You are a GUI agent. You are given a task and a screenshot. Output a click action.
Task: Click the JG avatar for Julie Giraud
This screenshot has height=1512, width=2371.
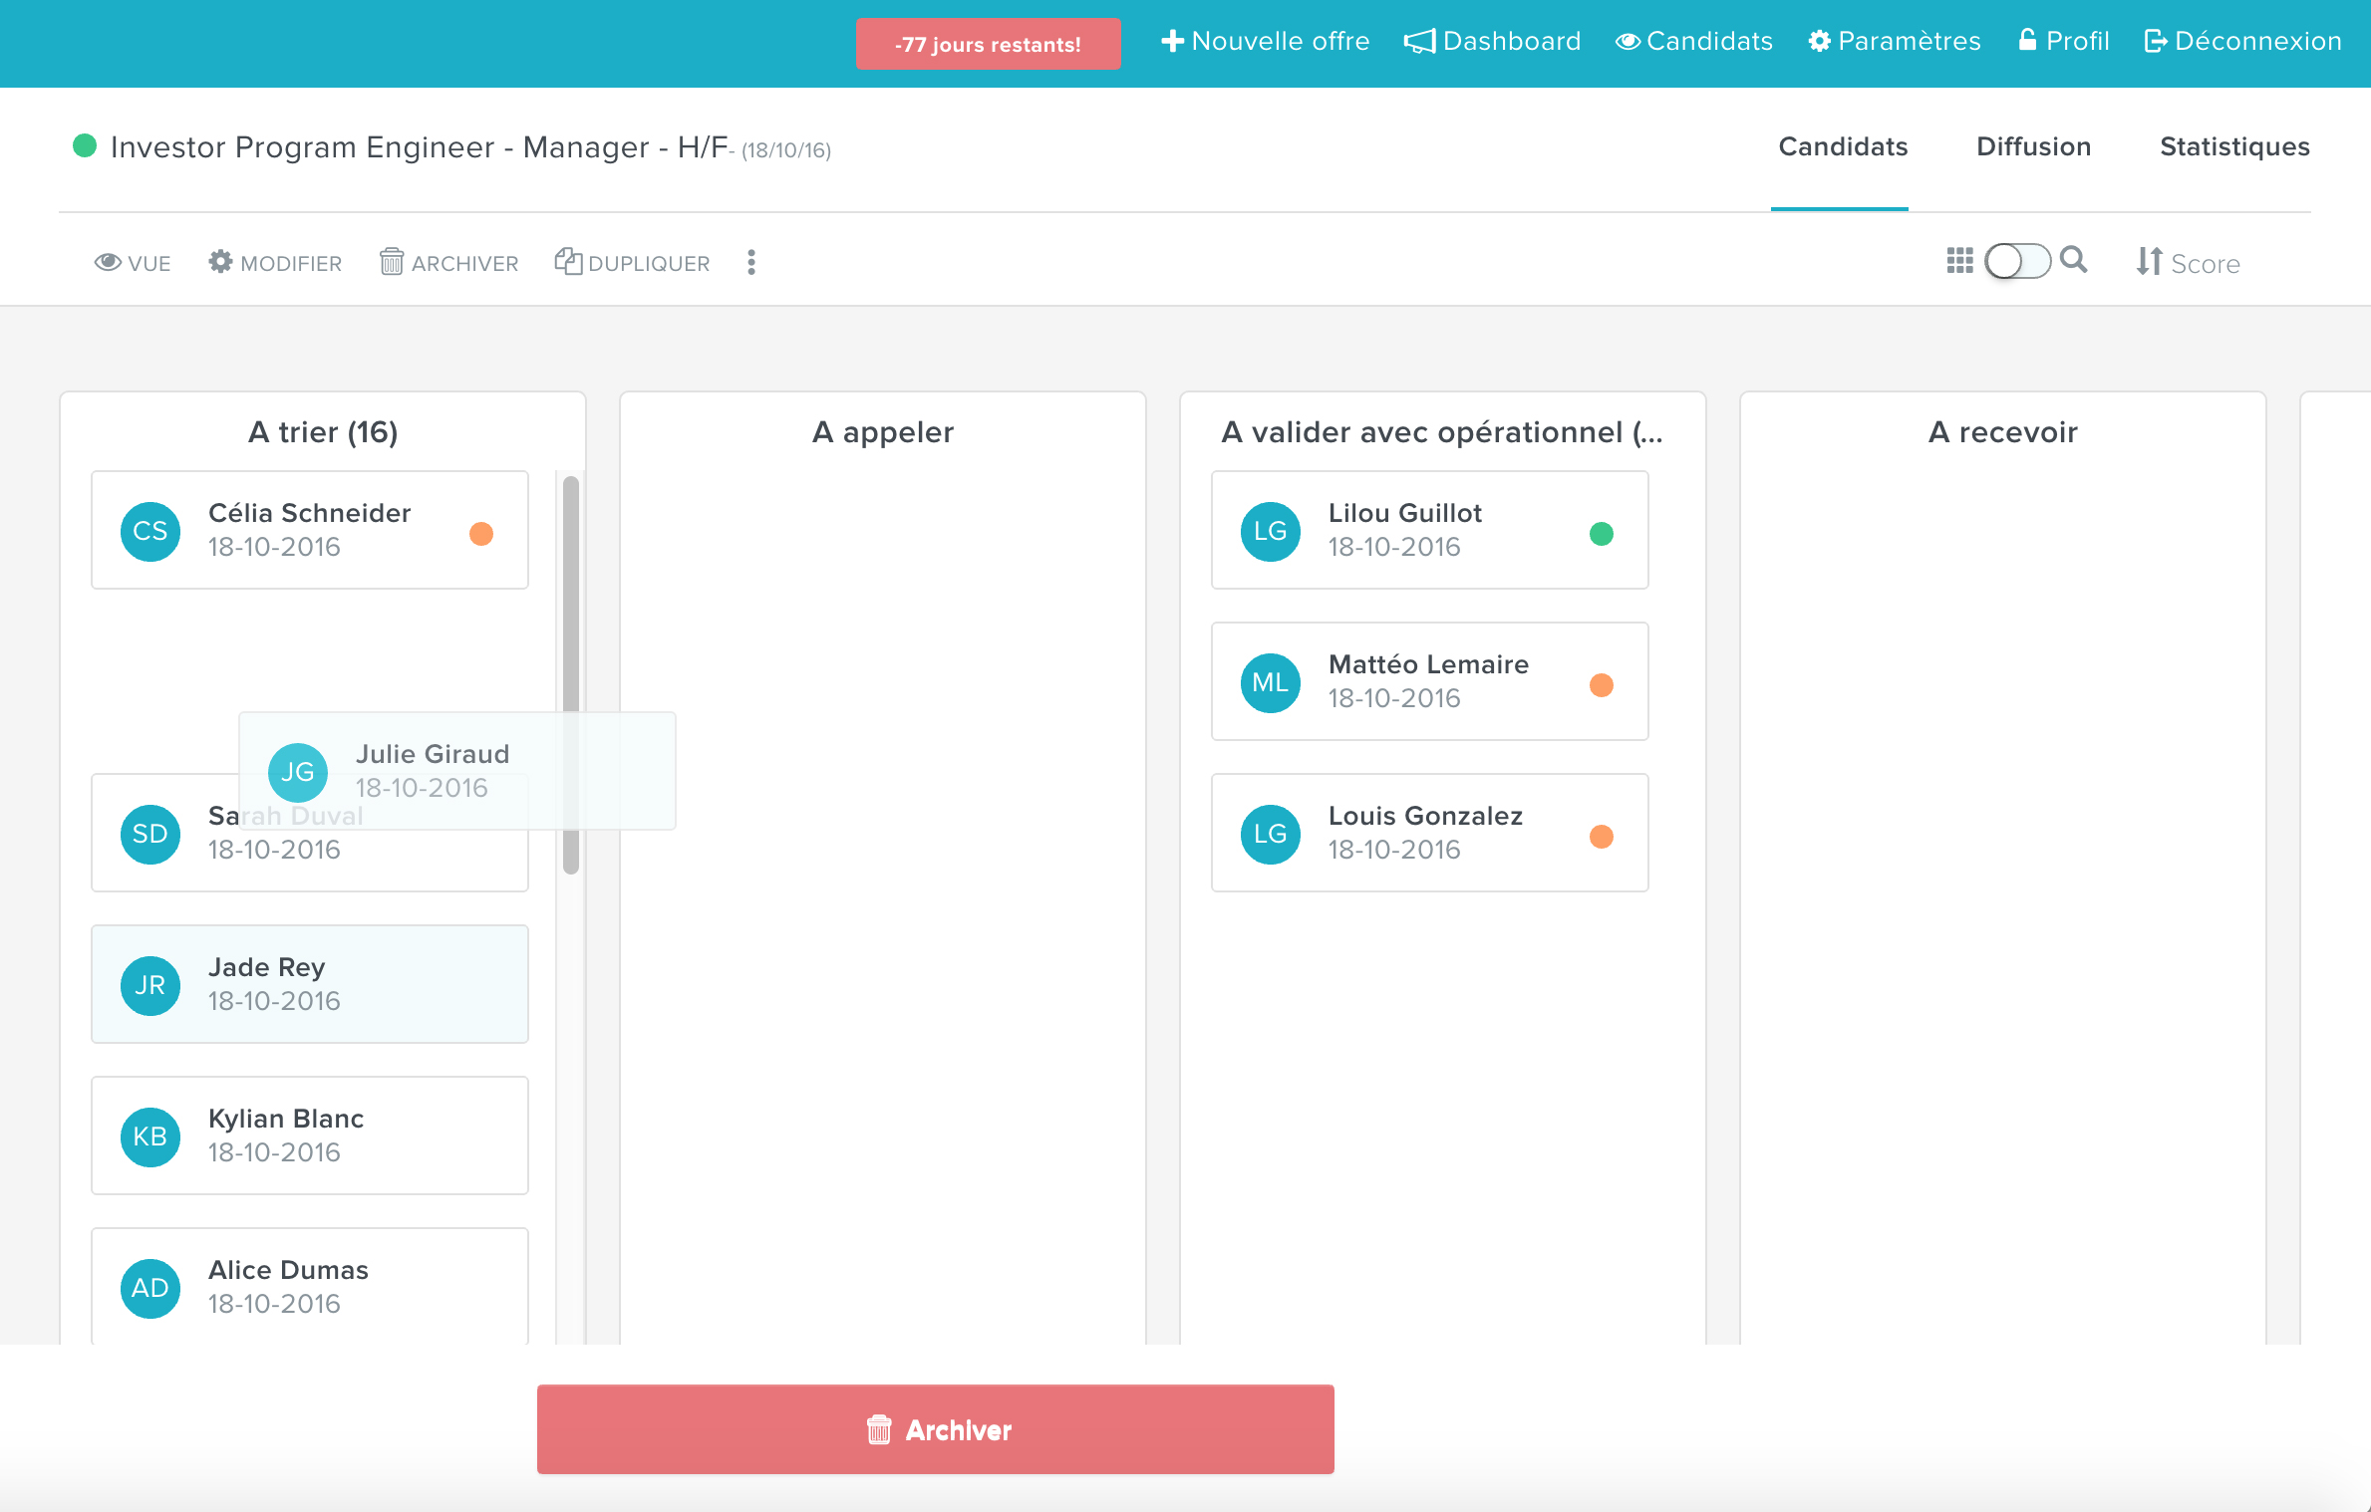tap(298, 772)
